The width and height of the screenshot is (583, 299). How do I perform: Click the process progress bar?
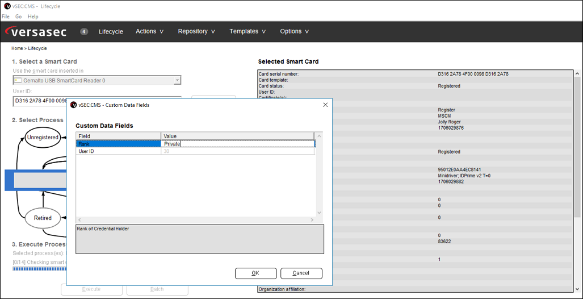(x=39, y=269)
